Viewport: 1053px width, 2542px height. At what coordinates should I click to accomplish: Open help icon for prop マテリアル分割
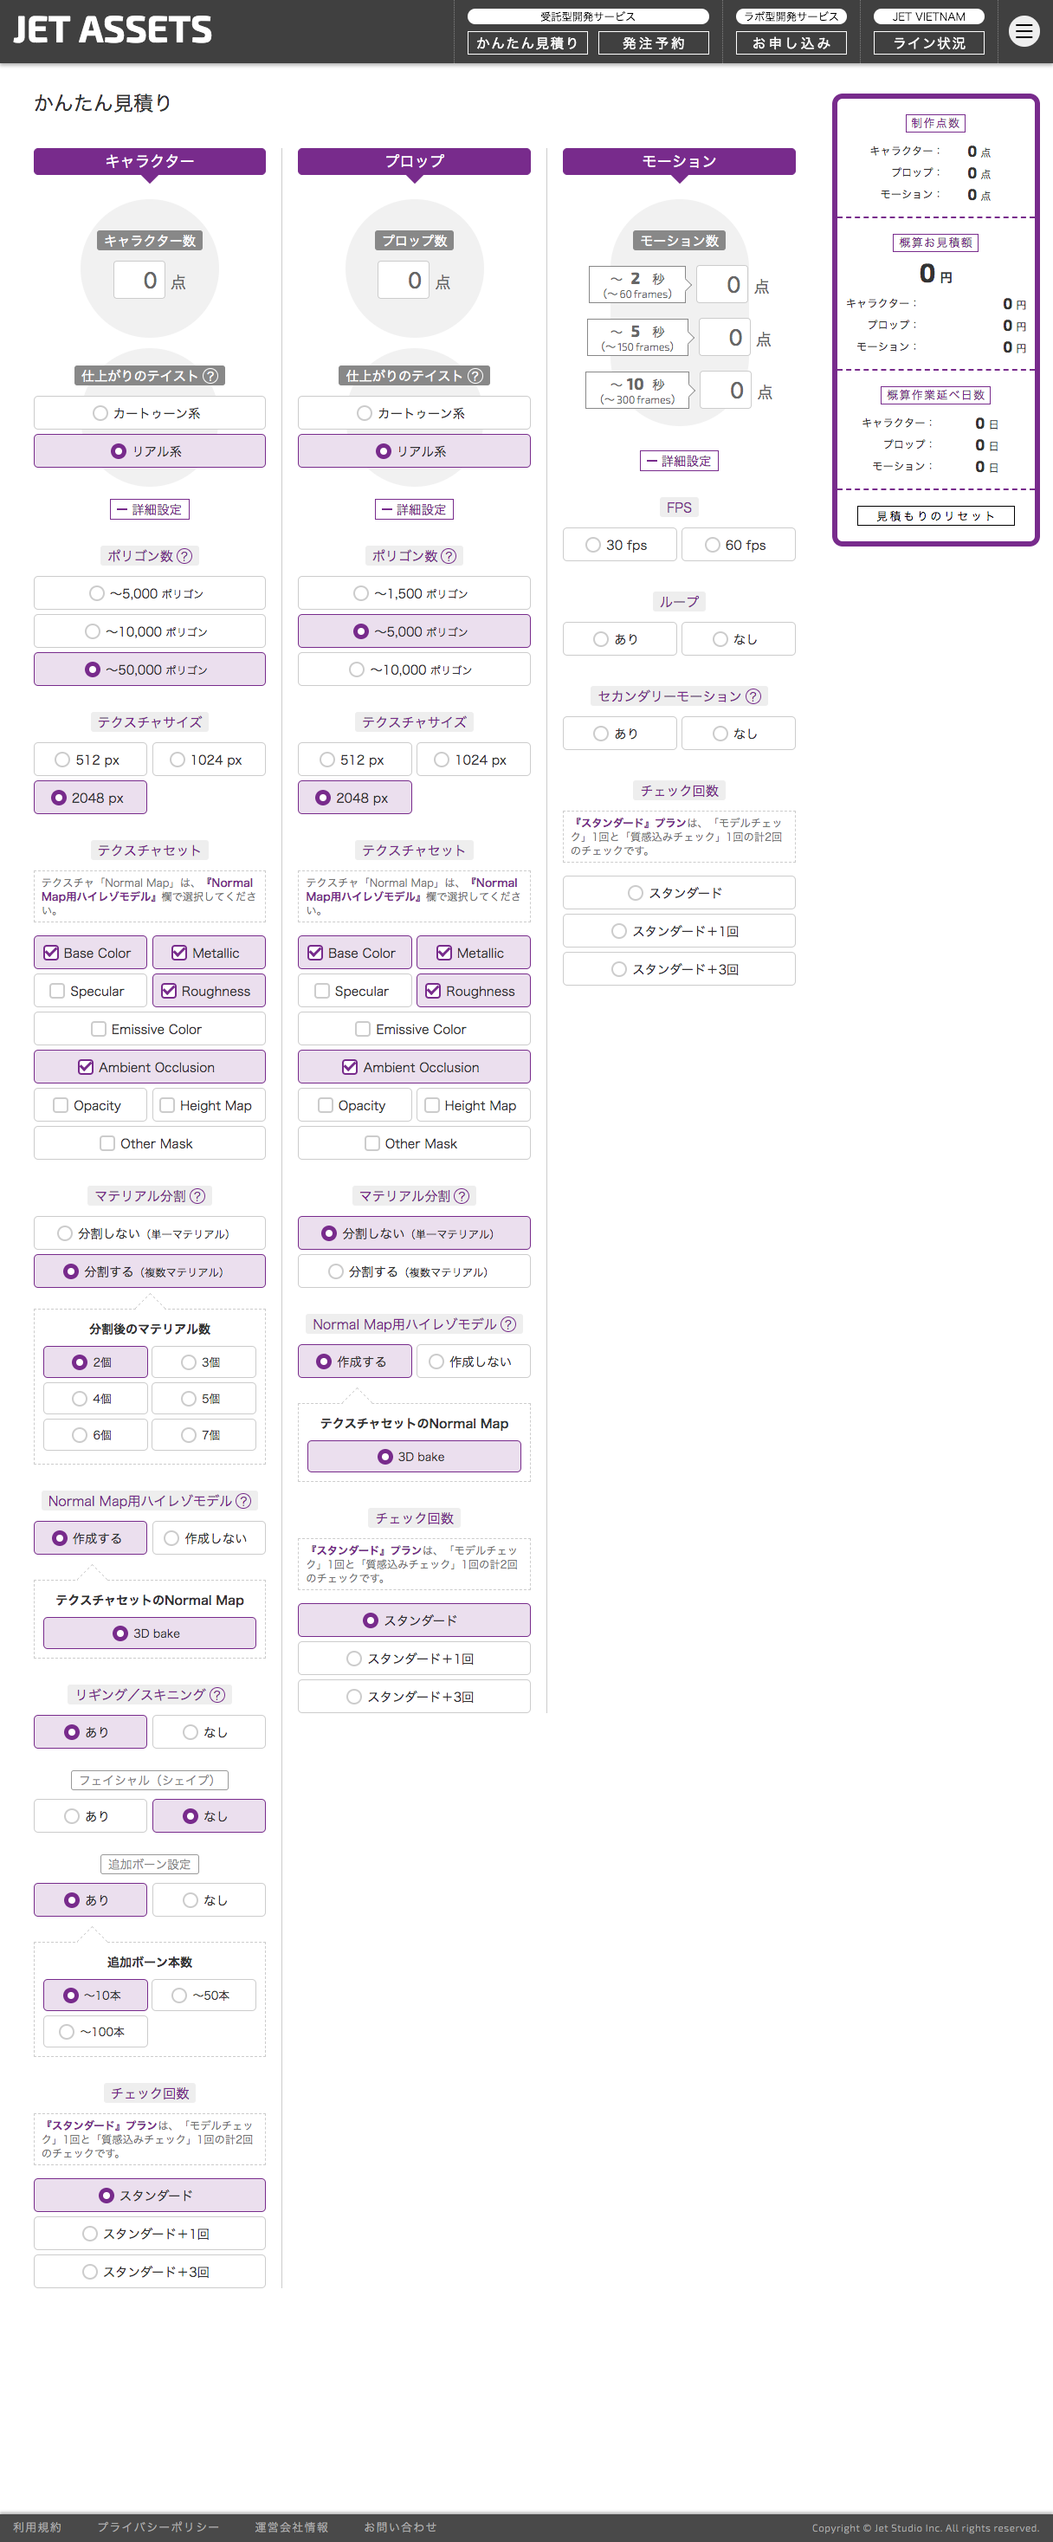(x=461, y=1196)
